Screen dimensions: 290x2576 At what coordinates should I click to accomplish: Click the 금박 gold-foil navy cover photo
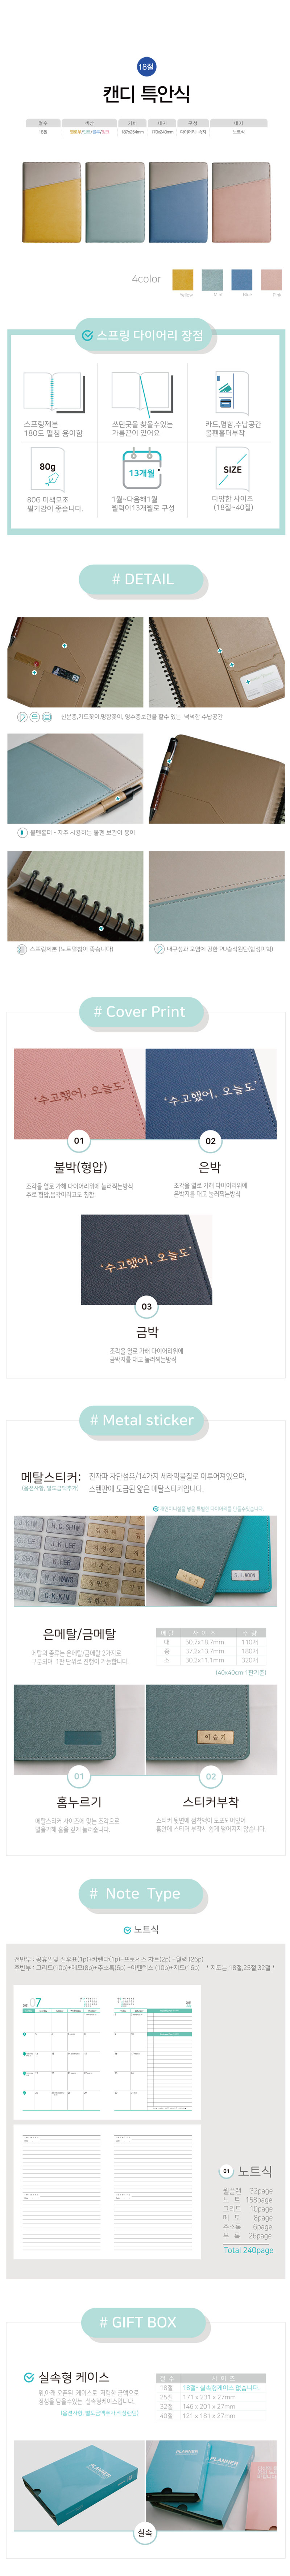click(x=146, y=1260)
